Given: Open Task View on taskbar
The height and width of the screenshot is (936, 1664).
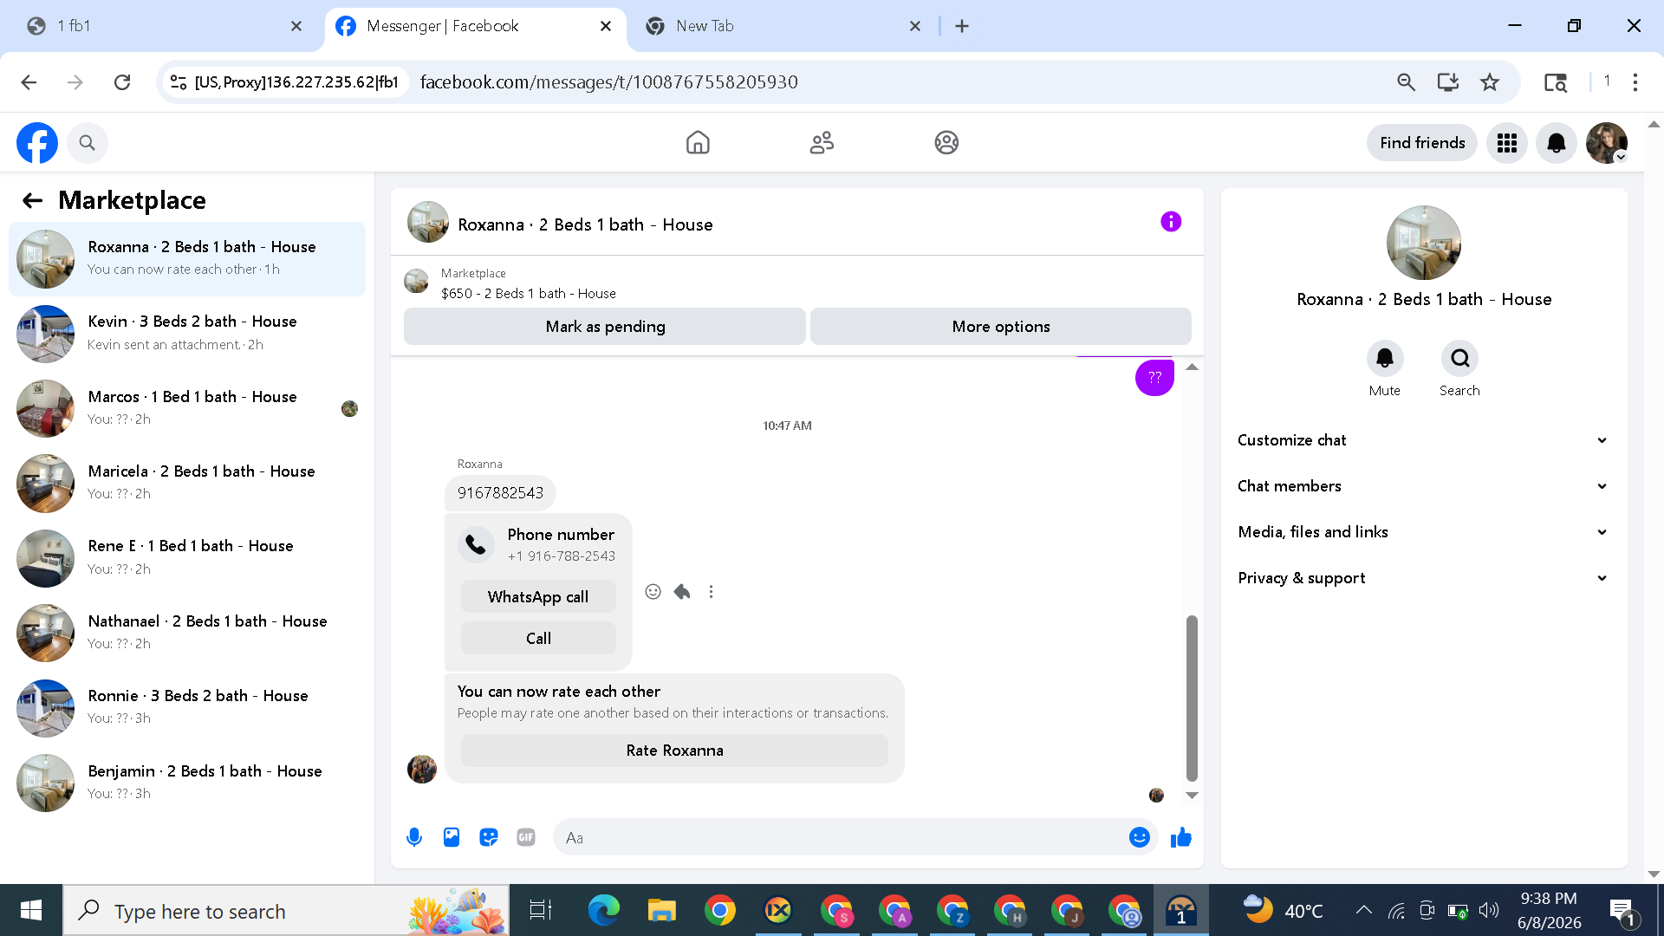Looking at the screenshot, I should [x=540, y=911].
